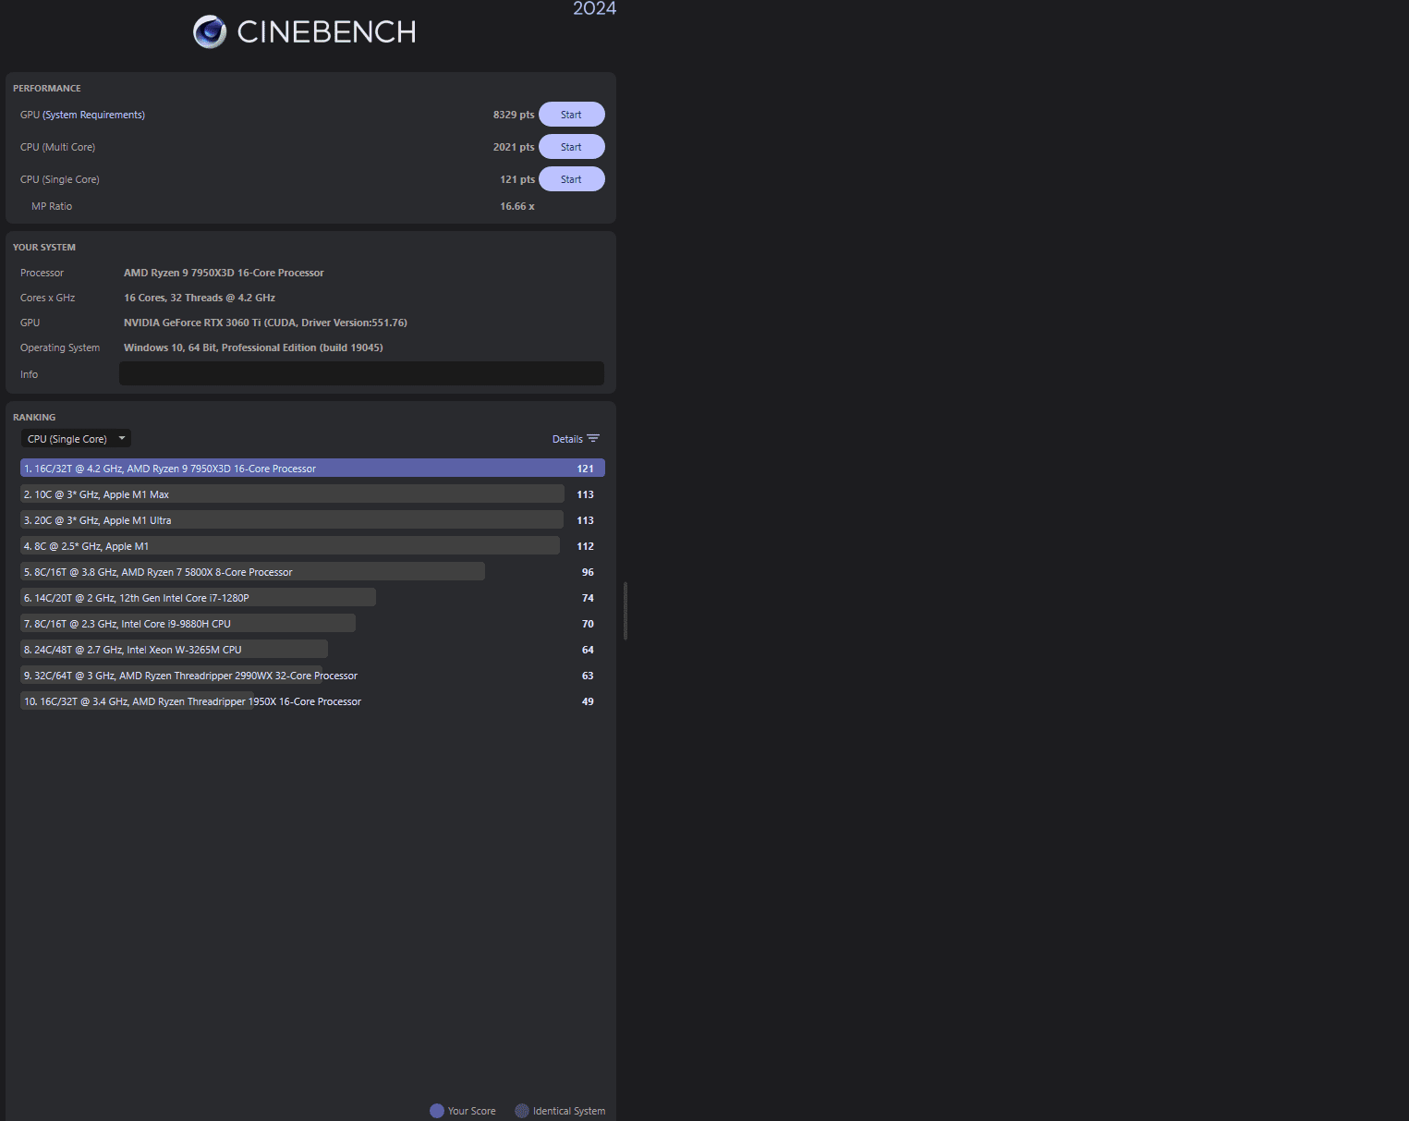The height and width of the screenshot is (1121, 1409).
Task: Click the CPU (Multi Core) performance label
Action: 57,147
